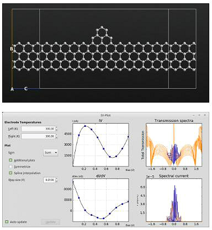Click the C axis label in viewer
Viewport: 212px width, 230px height.
click(x=26, y=89)
